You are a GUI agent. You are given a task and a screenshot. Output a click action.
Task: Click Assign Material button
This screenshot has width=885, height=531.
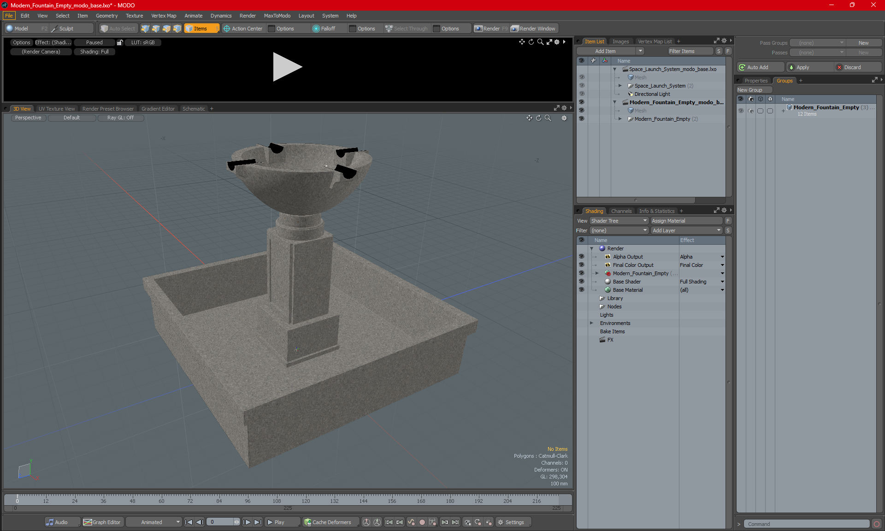686,221
